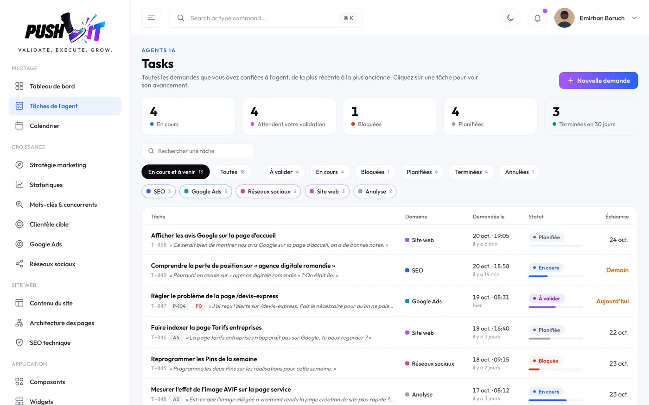The height and width of the screenshot is (405, 649).
Task: Open Tableau de bord grid icon
Action: [x=19, y=86]
